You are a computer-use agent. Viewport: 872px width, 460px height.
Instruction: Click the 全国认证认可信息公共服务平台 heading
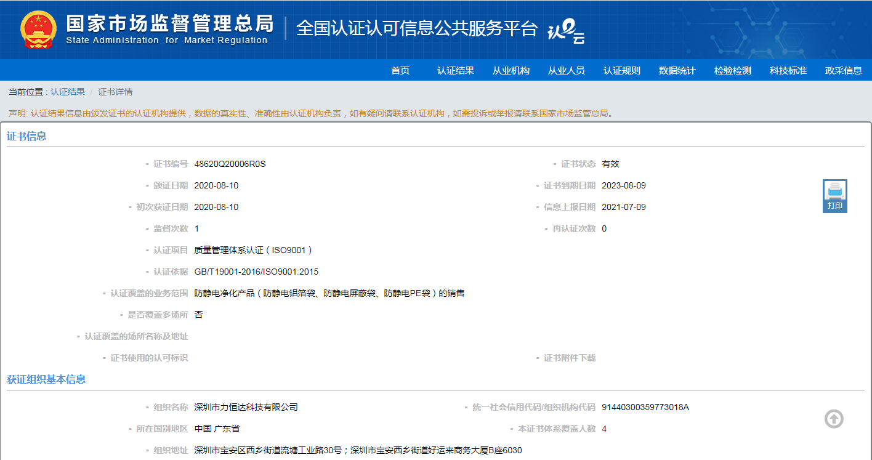pyautogui.click(x=417, y=28)
